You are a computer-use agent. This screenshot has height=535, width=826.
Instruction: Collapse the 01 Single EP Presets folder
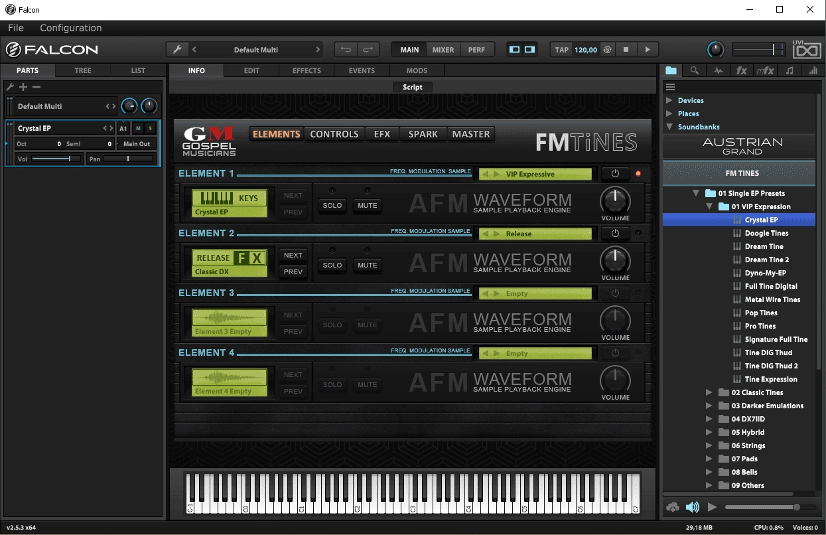click(696, 193)
